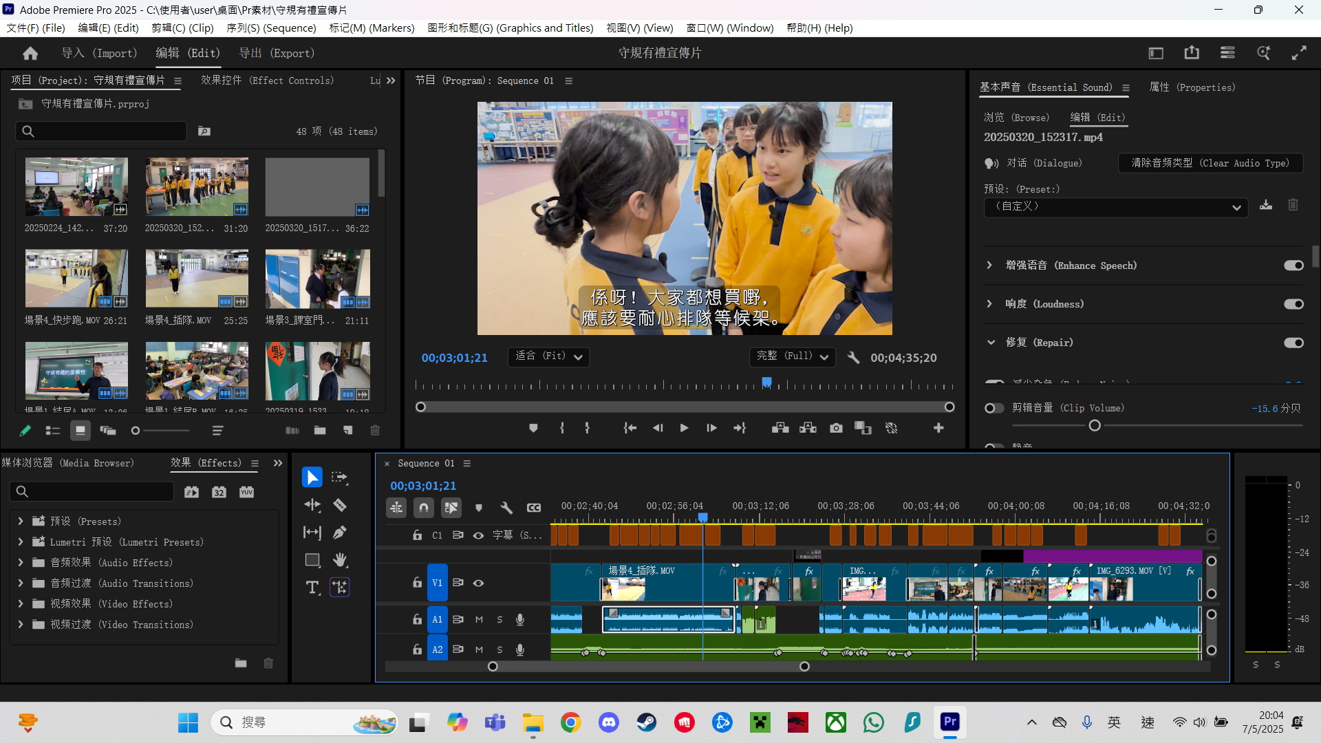Step back one frame

coord(658,428)
